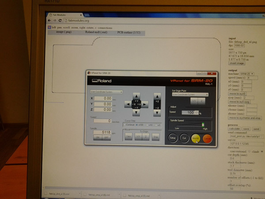Click the speed (mm/s) input field
The width and height of the screenshot is (265, 199).
click(253, 78)
